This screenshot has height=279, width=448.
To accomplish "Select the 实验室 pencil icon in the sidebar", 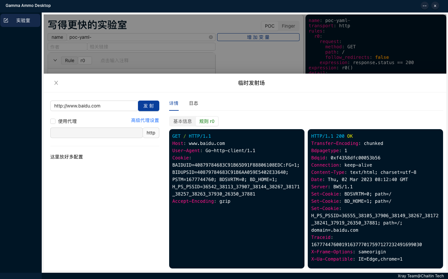I will [x=6, y=20].
